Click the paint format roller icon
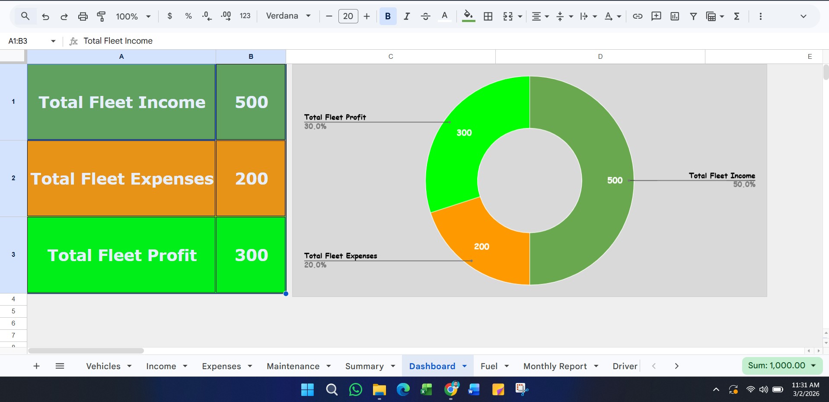The height and width of the screenshot is (402, 829). tap(101, 16)
